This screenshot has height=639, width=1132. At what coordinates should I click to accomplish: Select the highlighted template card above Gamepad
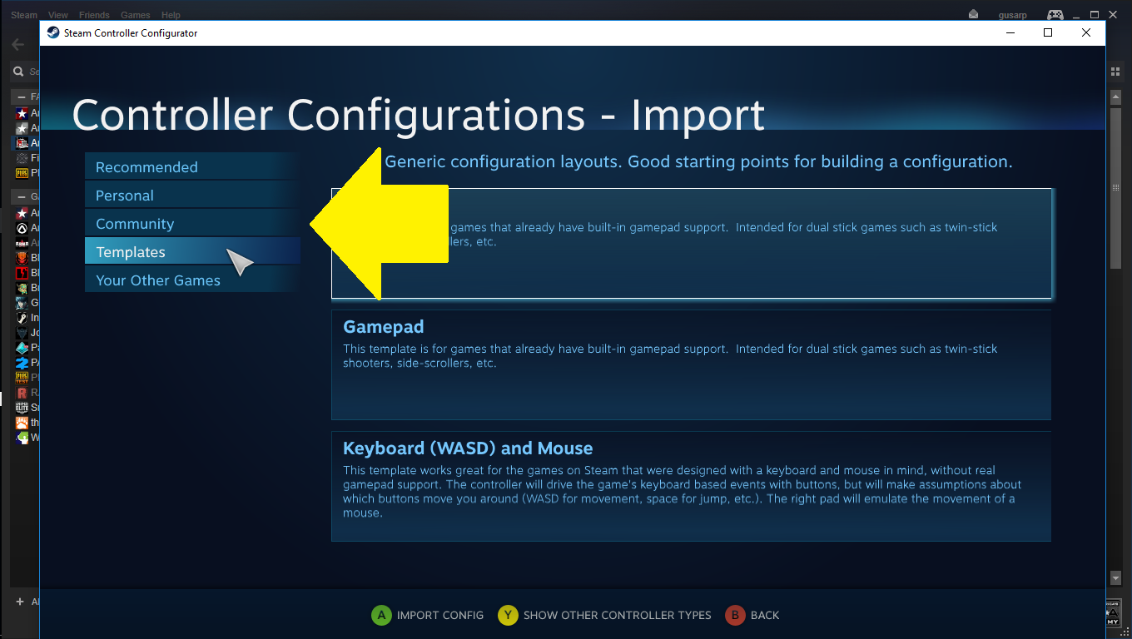pyautogui.click(x=692, y=243)
